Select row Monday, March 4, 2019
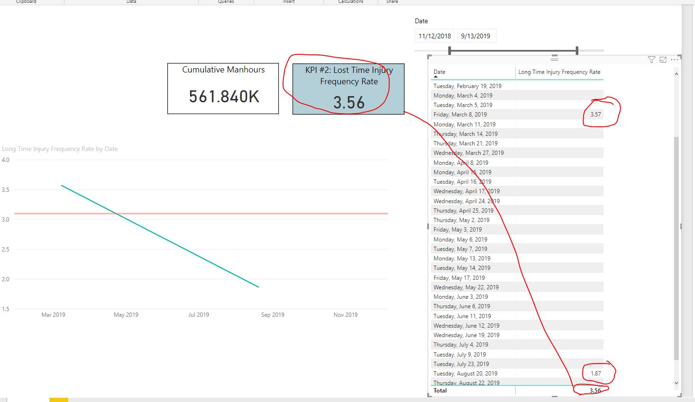Screen dimensions: 695x402 (x=518, y=96)
